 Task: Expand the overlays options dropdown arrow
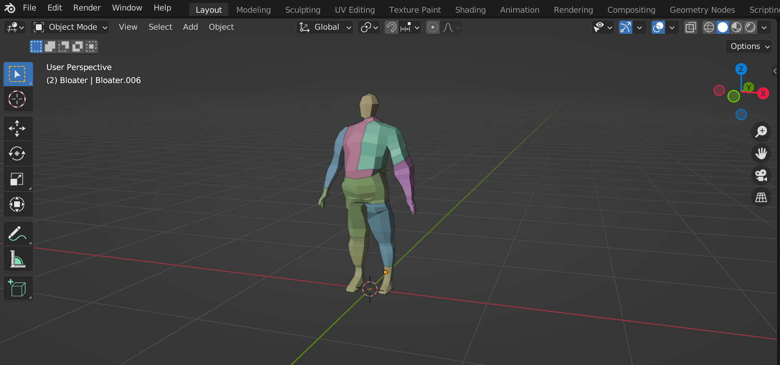(x=672, y=27)
